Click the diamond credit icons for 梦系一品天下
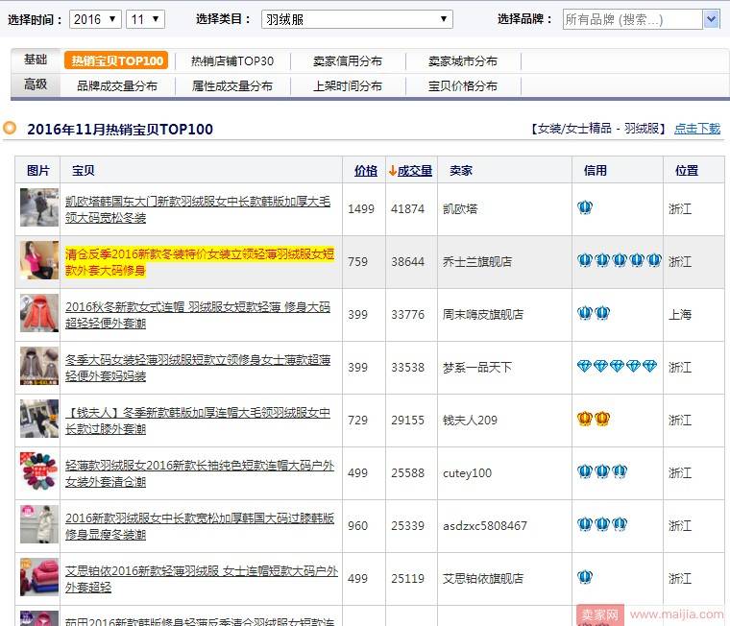 [617, 366]
